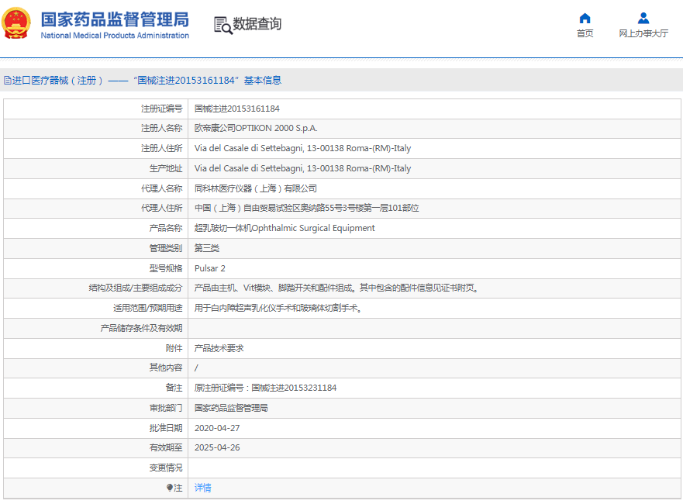
Task: Click the 数据查询 heading text
Action: click(257, 24)
